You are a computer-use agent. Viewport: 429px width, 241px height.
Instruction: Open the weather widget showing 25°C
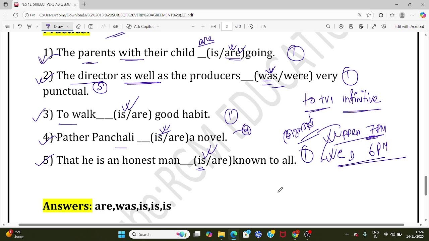click(15, 234)
